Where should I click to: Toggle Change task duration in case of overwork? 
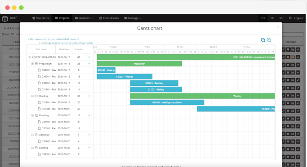[x=40, y=43]
